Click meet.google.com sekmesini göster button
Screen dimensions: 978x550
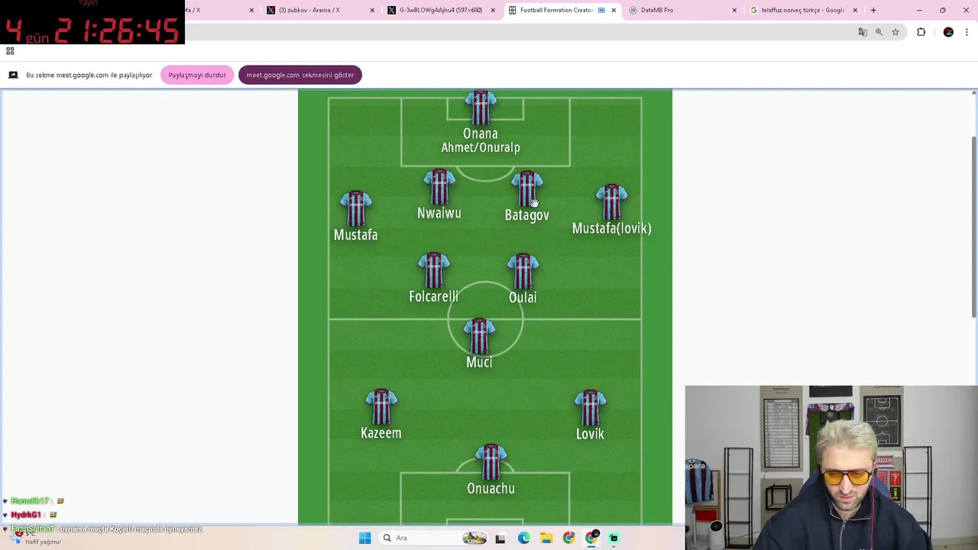[300, 75]
